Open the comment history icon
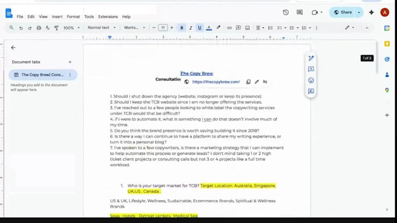This screenshot has width=397, height=223. 300,12
